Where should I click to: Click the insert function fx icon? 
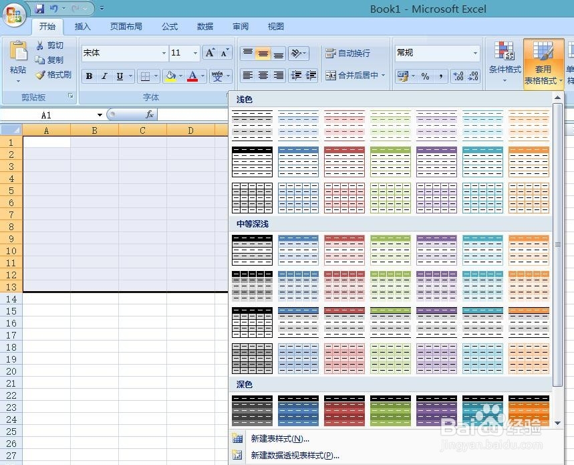150,114
